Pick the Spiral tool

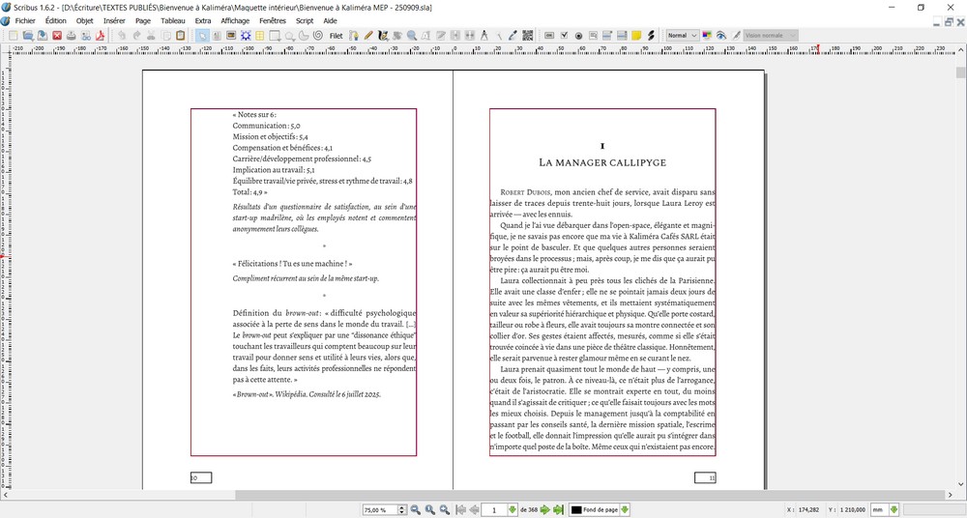317,35
